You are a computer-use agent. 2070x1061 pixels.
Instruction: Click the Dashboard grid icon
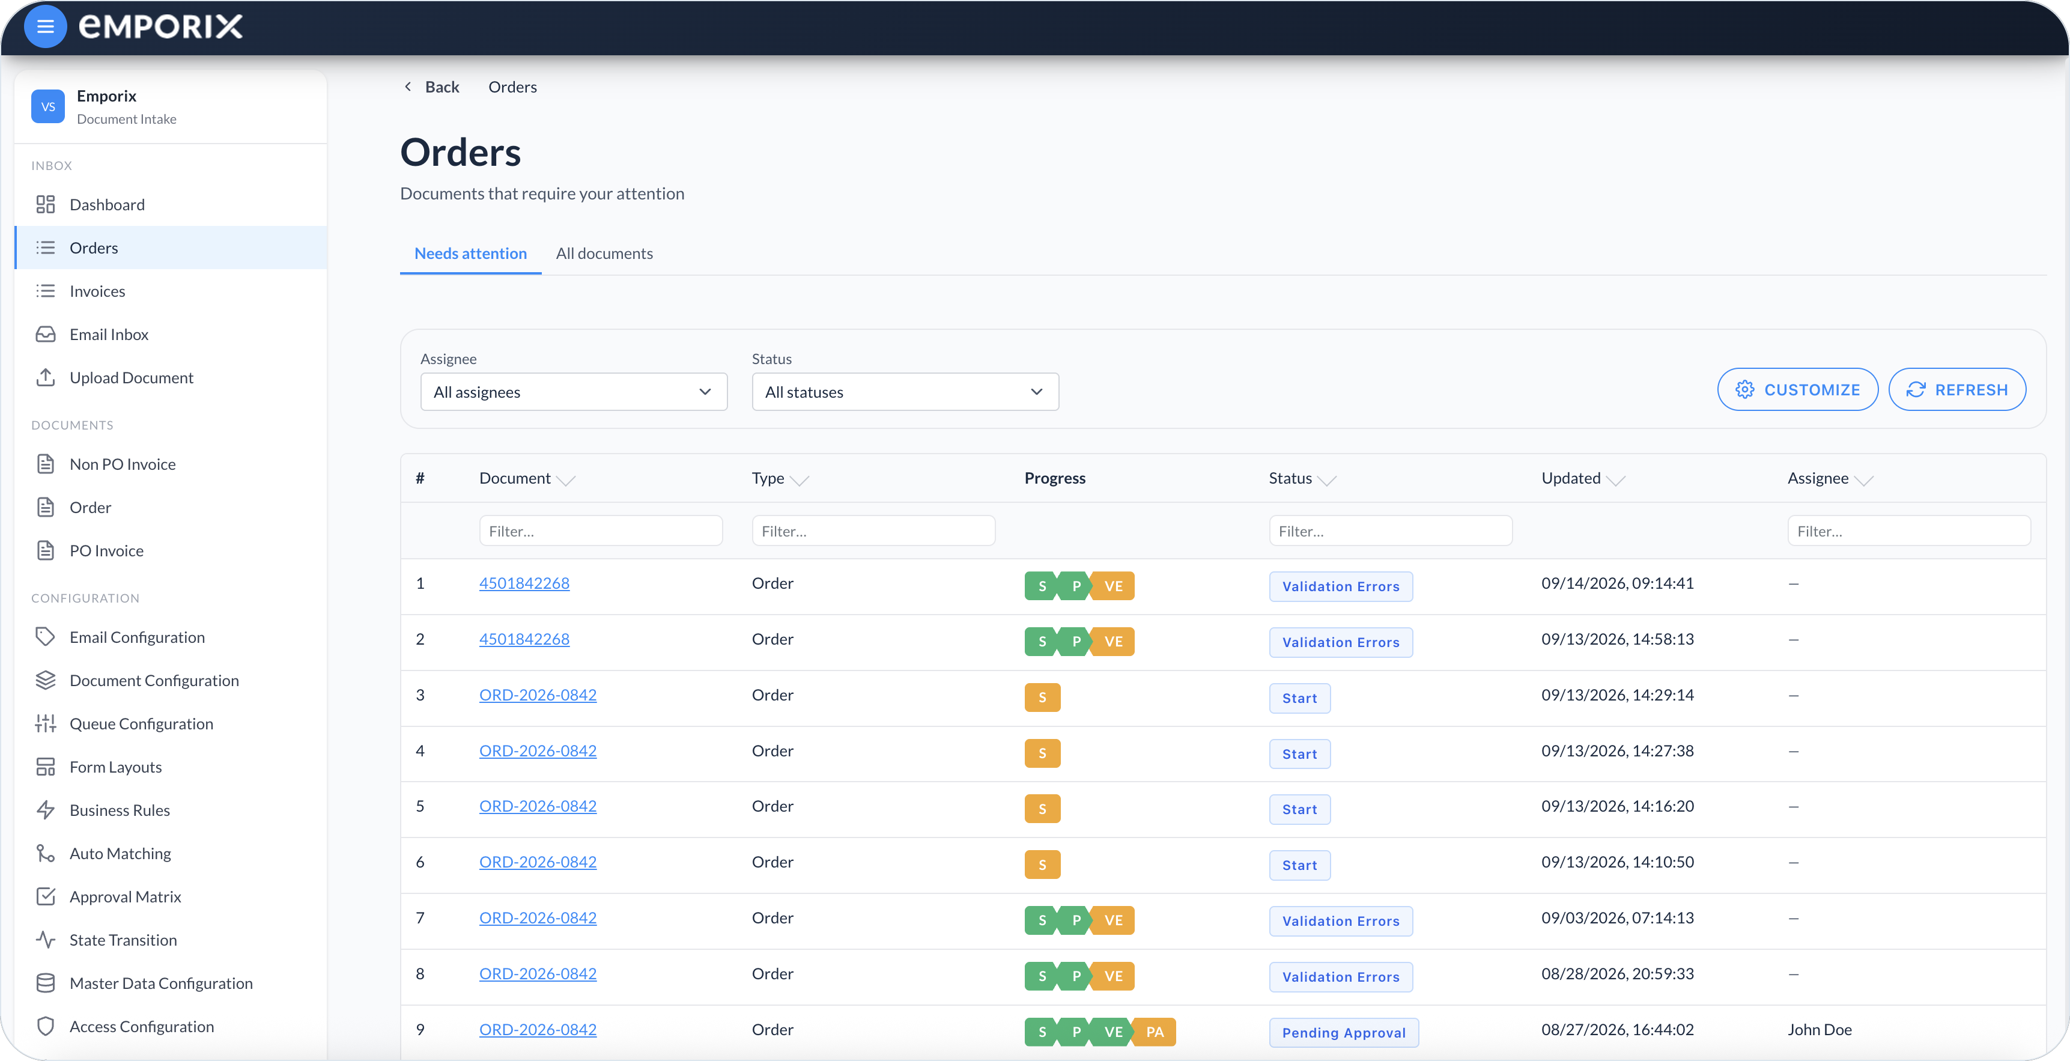(x=46, y=204)
